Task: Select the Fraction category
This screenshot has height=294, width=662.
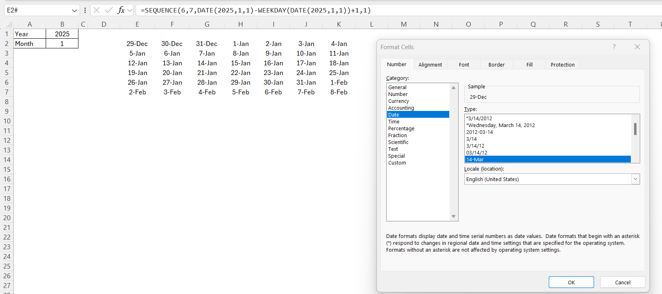Action: click(418, 135)
